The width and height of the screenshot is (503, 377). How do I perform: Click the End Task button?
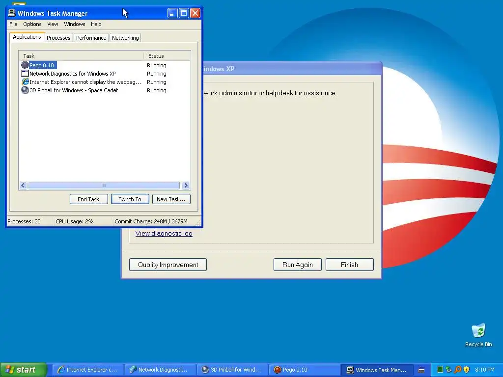pos(88,199)
